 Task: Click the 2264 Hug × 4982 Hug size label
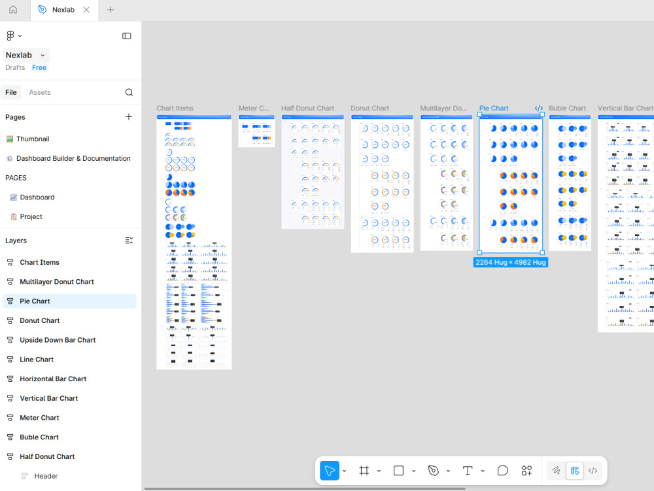[x=511, y=262]
